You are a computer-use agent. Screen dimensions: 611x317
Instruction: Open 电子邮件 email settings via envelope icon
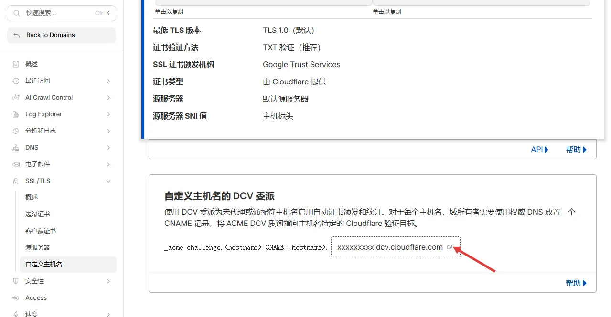(x=17, y=164)
